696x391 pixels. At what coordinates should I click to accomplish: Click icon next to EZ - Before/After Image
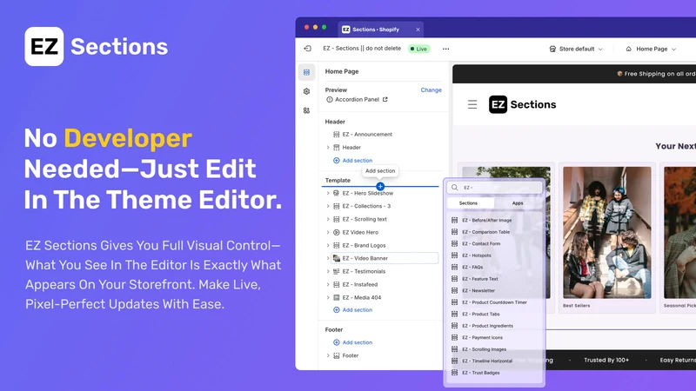point(454,220)
